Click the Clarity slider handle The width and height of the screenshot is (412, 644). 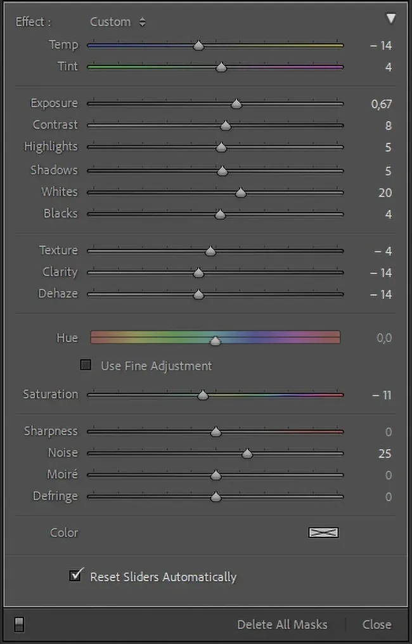[198, 273]
